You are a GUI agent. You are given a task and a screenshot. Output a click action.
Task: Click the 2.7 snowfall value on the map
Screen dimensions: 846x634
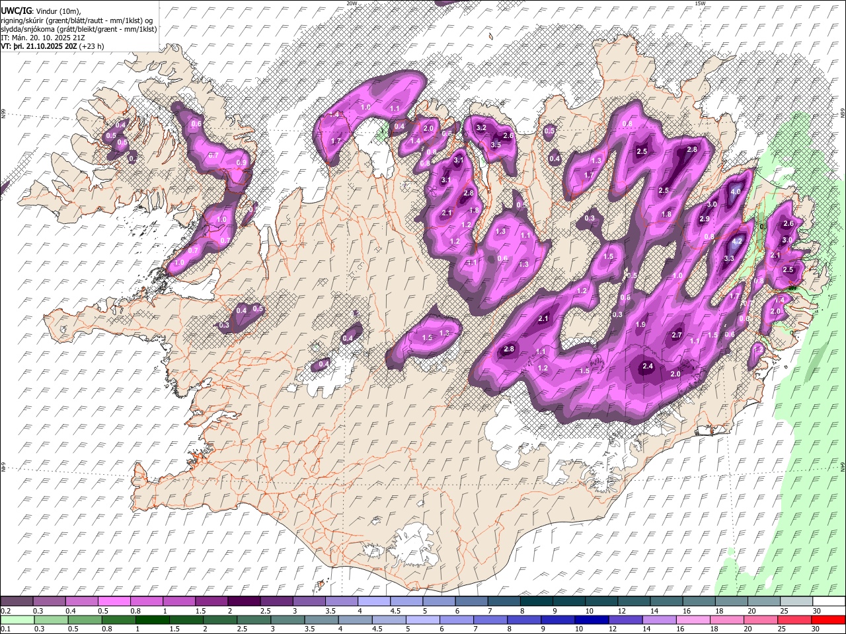(677, 335)
